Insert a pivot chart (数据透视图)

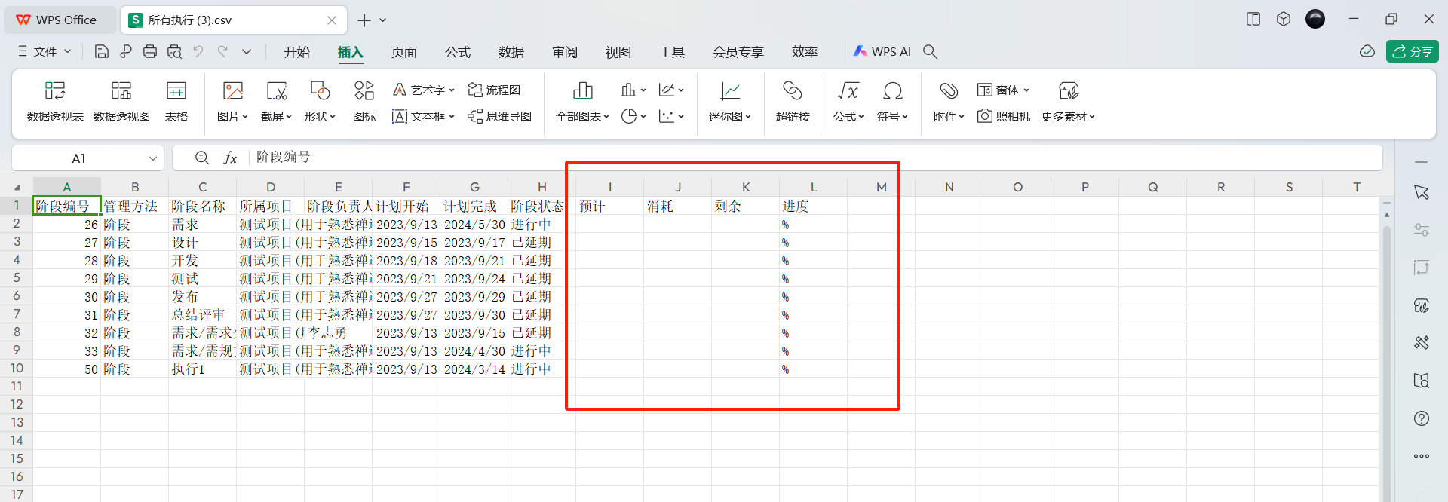tap(121, 102)
